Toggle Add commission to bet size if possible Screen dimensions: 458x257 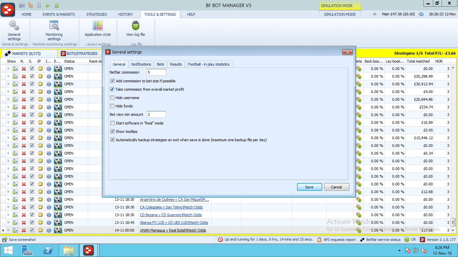tap(113, 81)
